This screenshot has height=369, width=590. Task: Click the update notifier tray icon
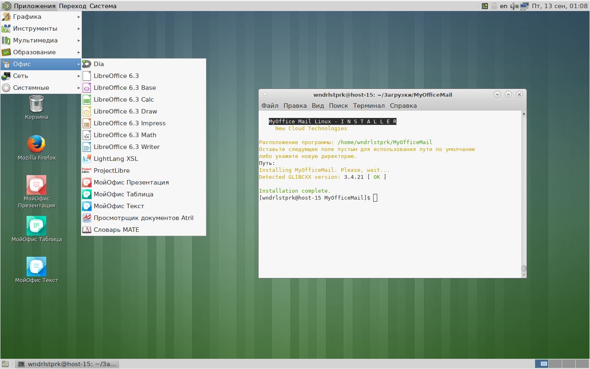485,6
